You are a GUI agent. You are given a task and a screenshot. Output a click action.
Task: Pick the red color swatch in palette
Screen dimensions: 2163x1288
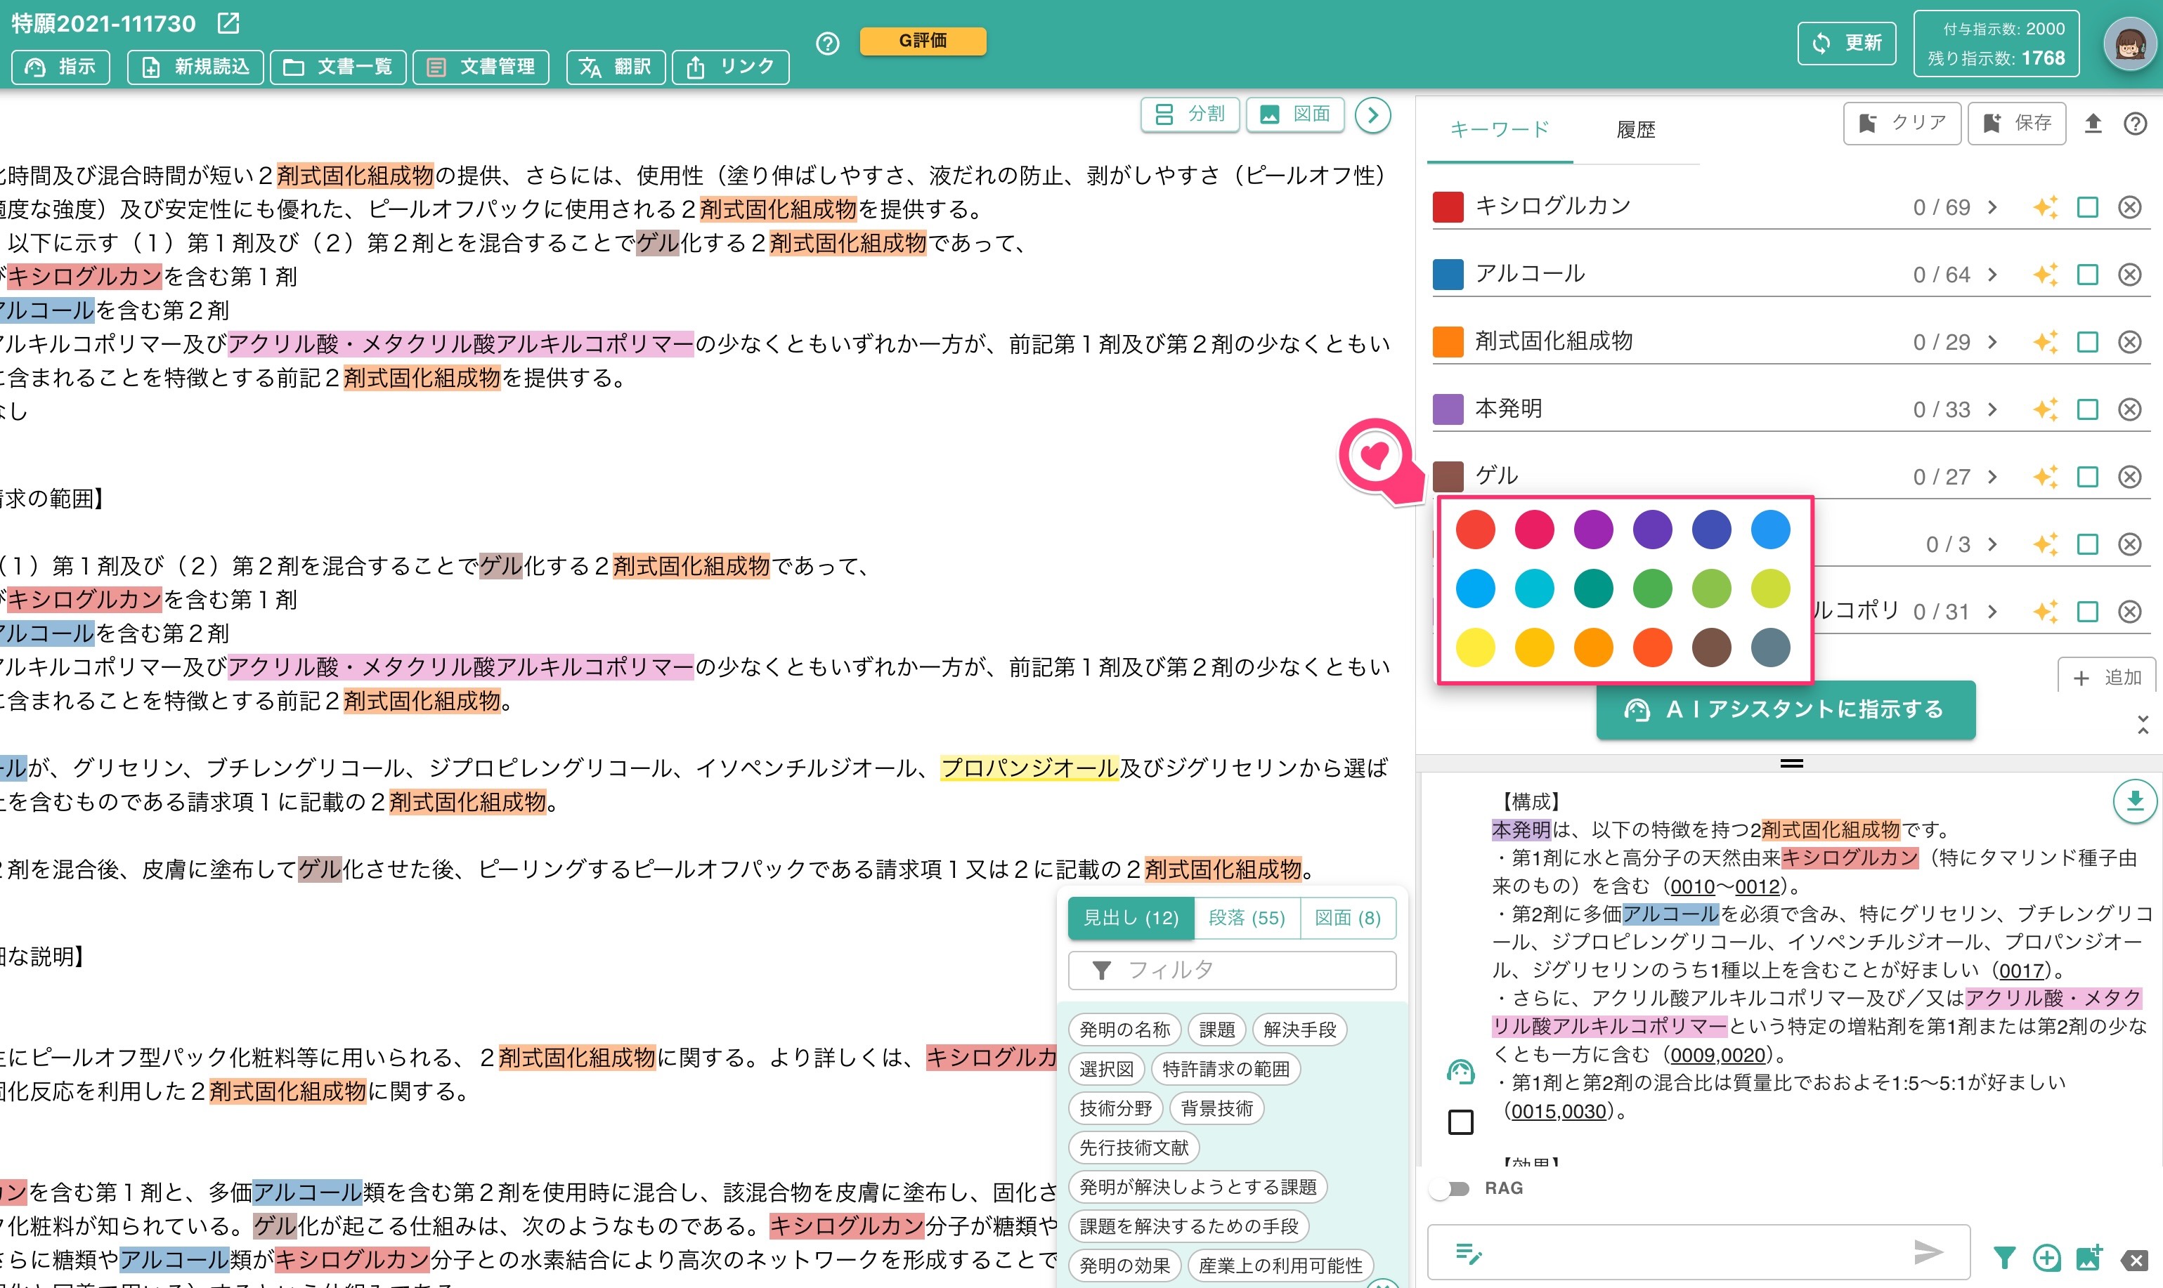(1475, 530)
